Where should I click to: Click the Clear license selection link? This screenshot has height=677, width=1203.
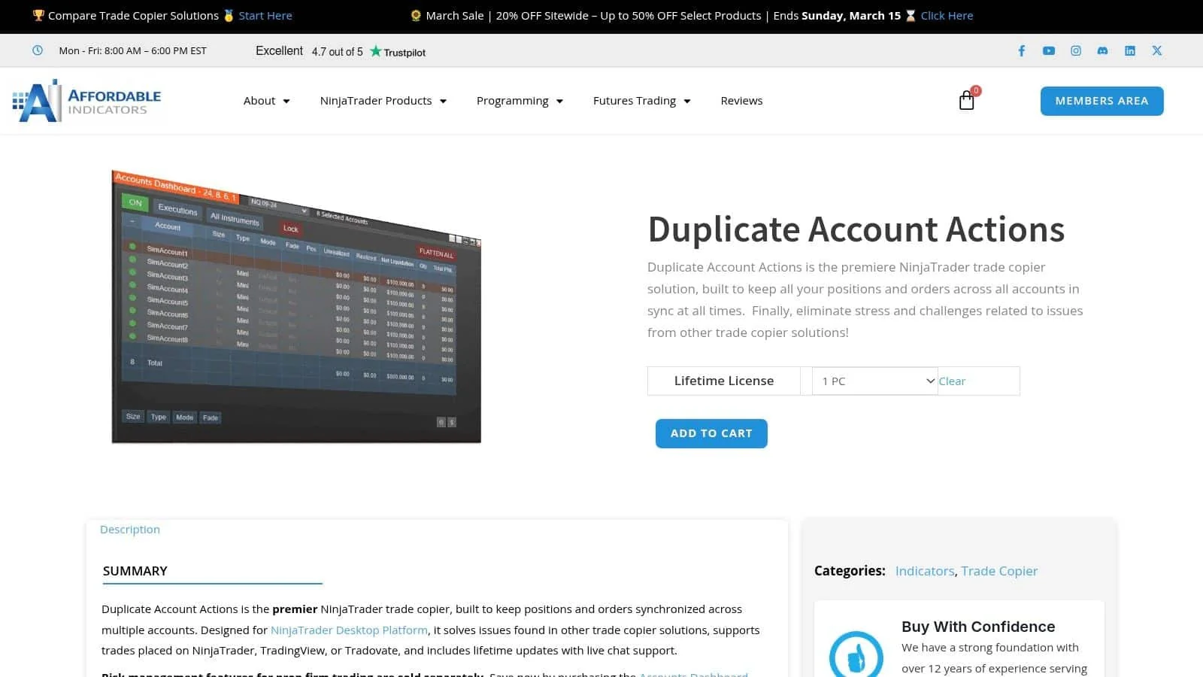point(952,381)
